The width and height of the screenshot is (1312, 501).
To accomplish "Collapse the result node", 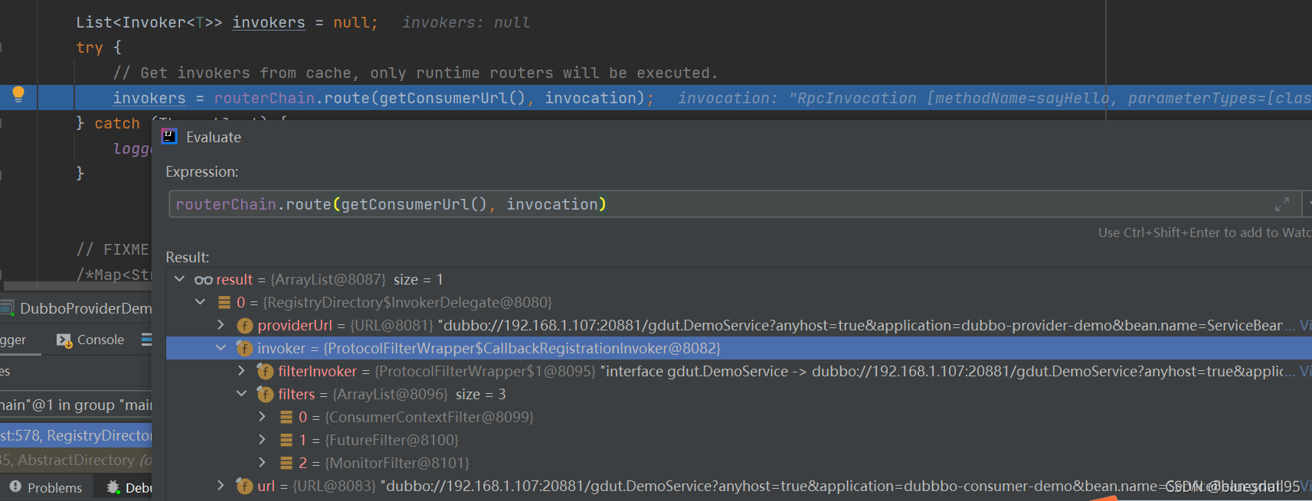I will coord(180,279).
